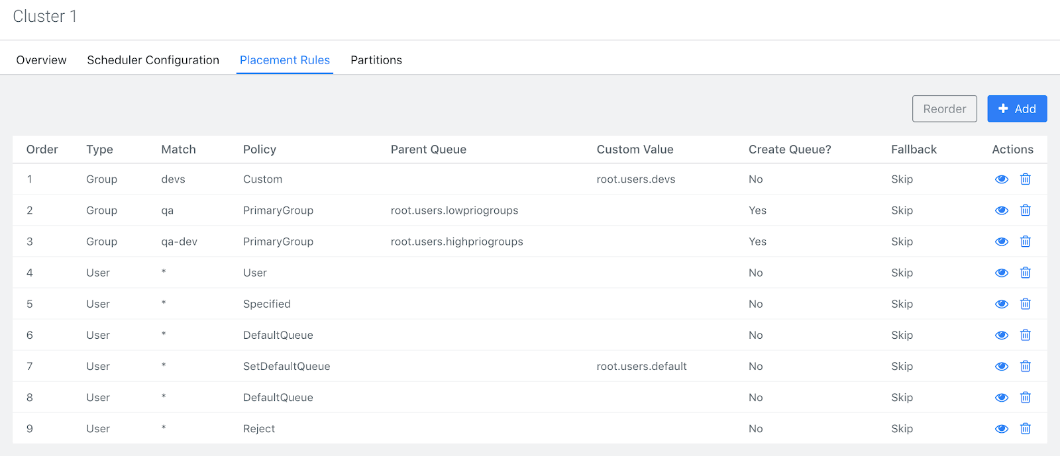Delete rule 1 using trash icon
Viewport: 1060px width, 456px height.
point(1025,179)
